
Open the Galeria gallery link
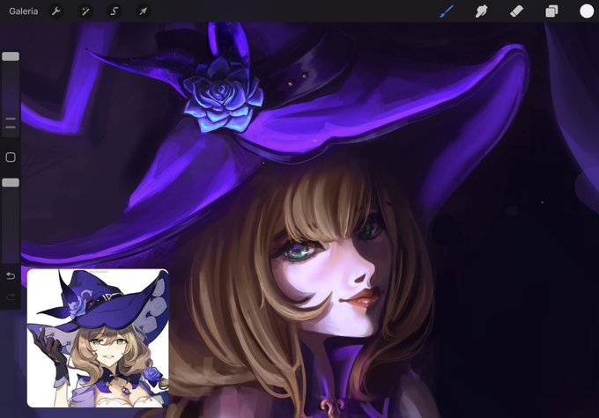[x=23, y=11]
